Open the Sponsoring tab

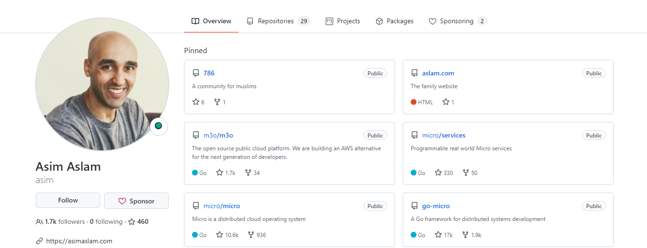[x=457, y=21]
